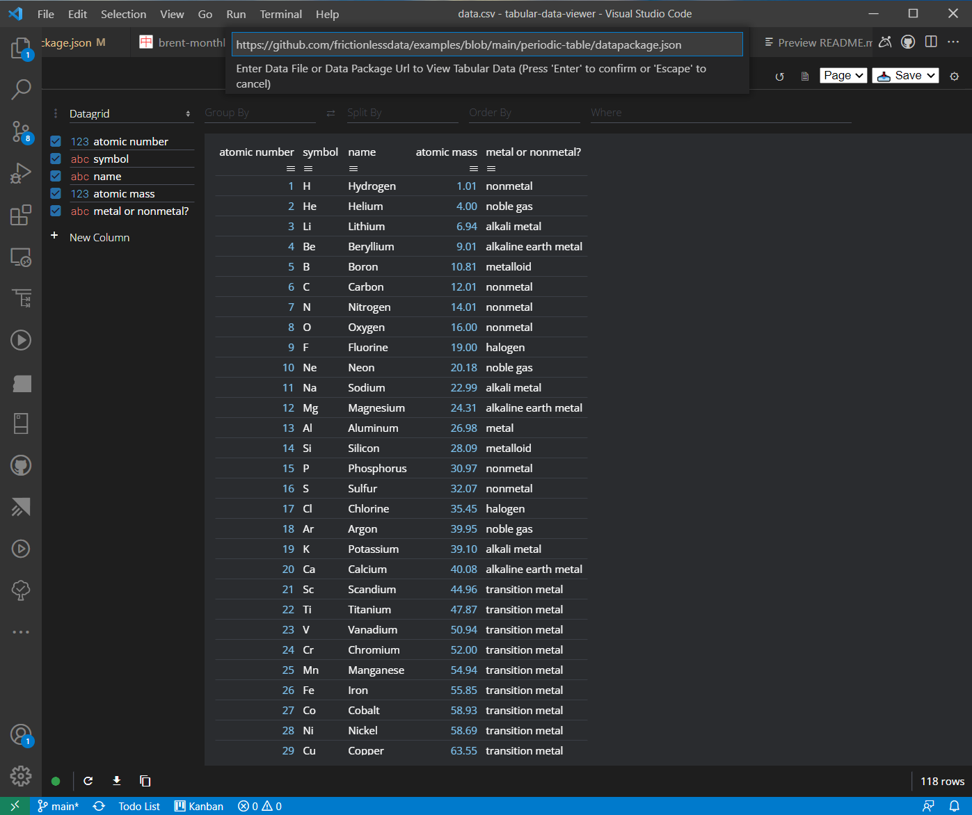
Task: Open atomic mass column header filter menu
Action: click(x=474, y=168)
